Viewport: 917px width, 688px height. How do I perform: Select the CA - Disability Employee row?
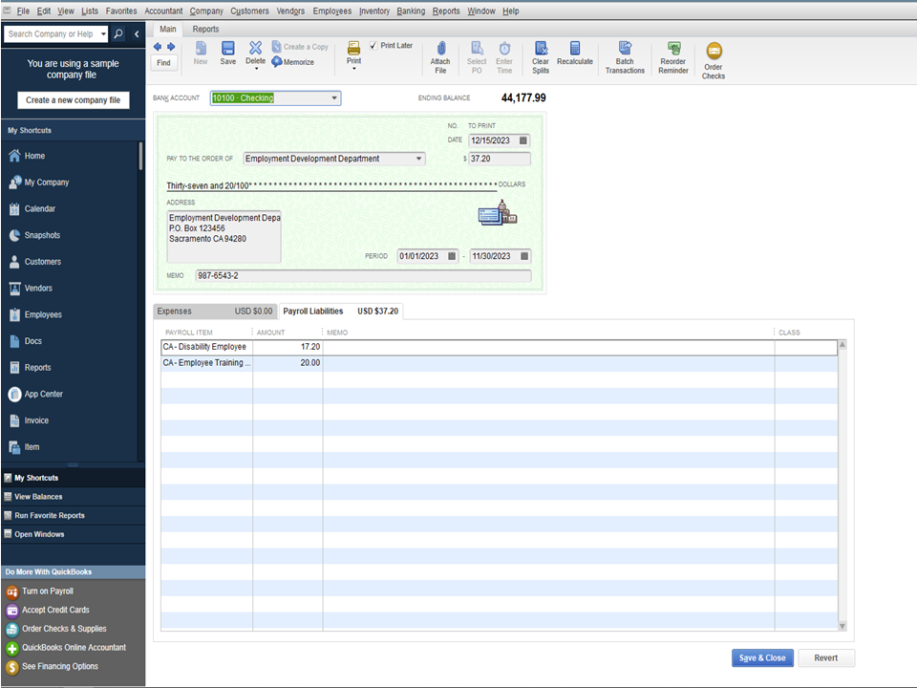pos(499,347)
